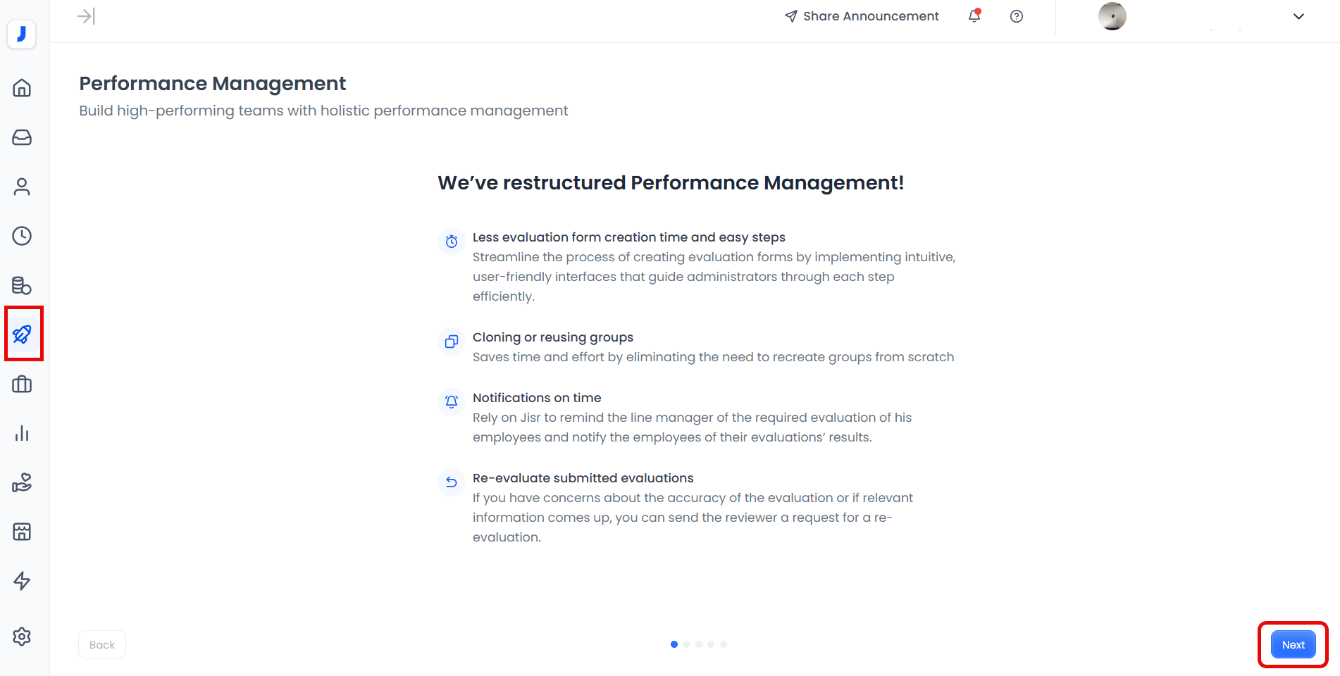The height and width of the screenshot is (676, 1340).
Task: Click the Share Announcement link
Action: pos(862,16)
